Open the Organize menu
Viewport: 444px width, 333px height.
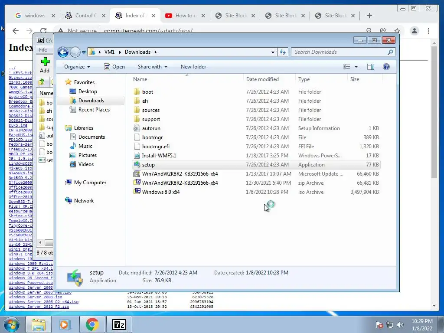coord(77,67)
